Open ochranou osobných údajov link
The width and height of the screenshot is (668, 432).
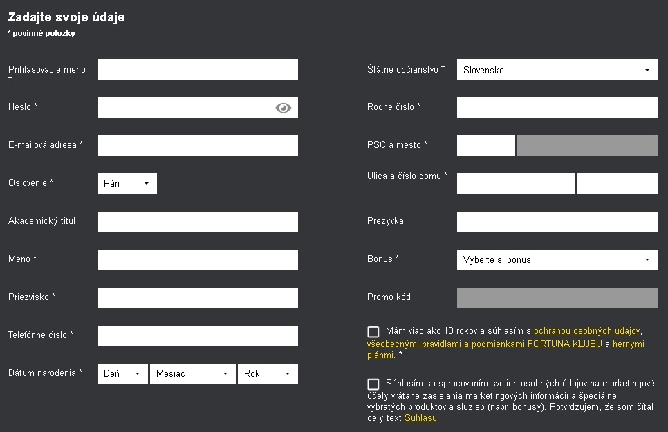(x=586, y=331)
